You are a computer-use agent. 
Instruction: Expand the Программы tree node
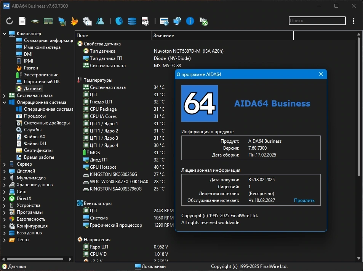5,212
